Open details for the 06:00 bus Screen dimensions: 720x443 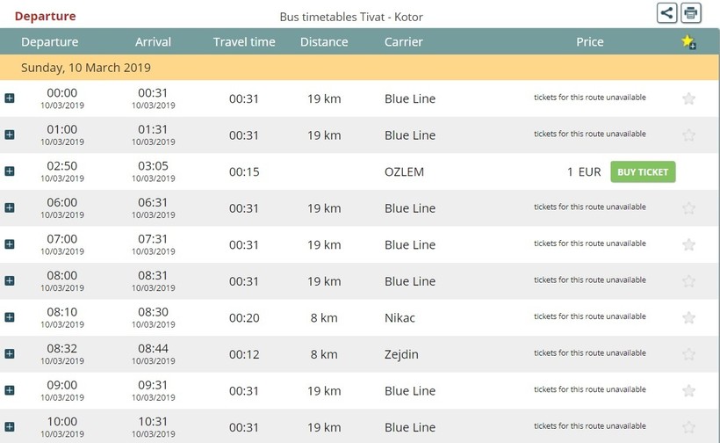pos(9,207)
